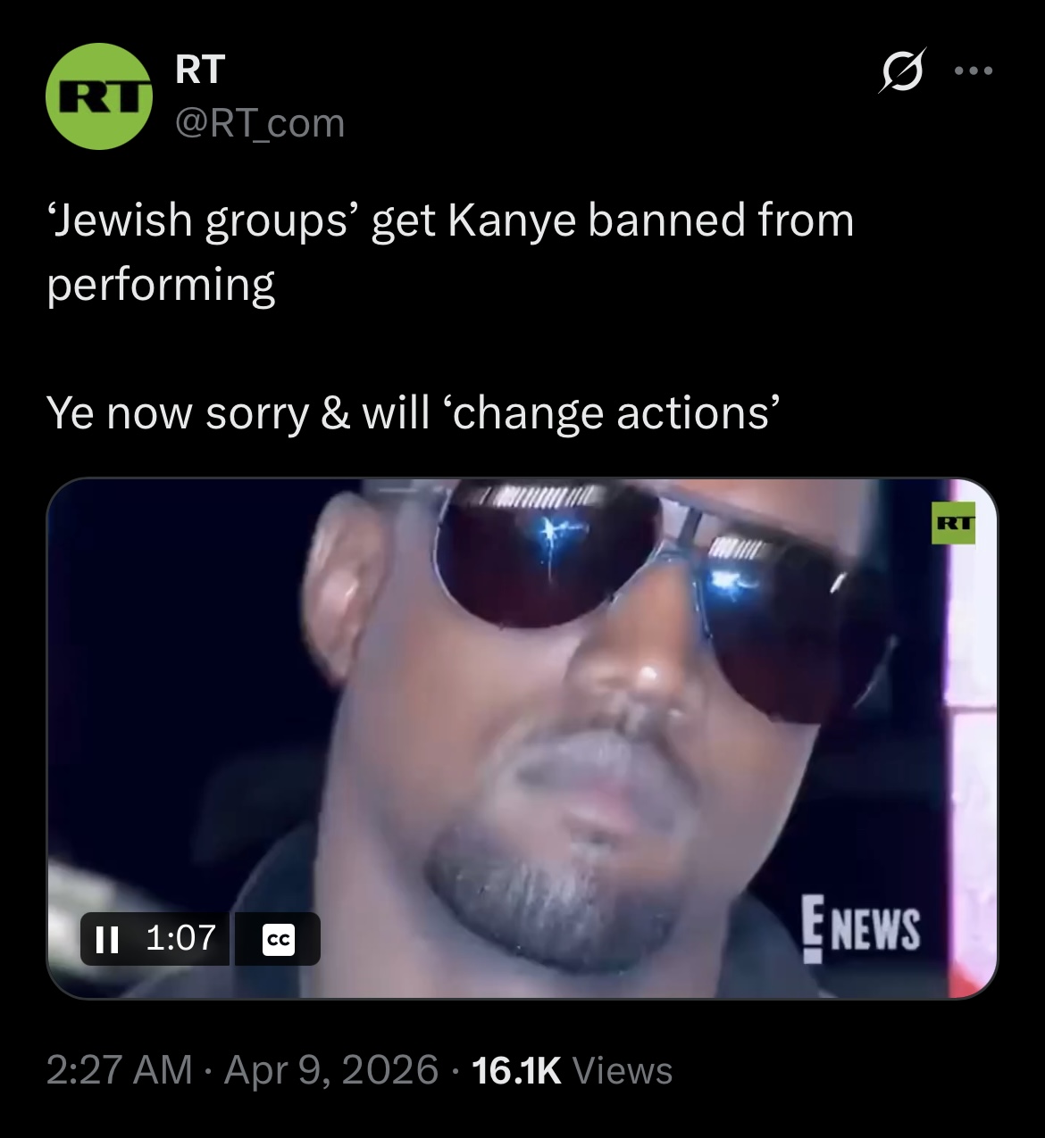Open the RT display name link
The image size is (1045, 1138).
click(200, 70)
